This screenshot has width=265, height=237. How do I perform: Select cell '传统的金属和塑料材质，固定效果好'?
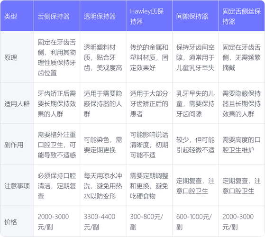pyautogui.click(x=149, y=57)
